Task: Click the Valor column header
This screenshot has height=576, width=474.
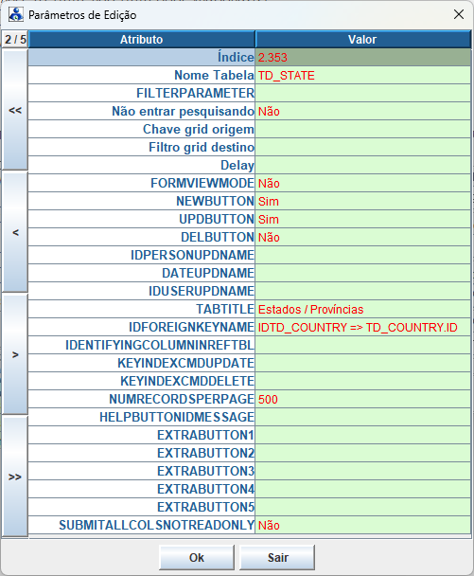Action: tap(363, 39)
